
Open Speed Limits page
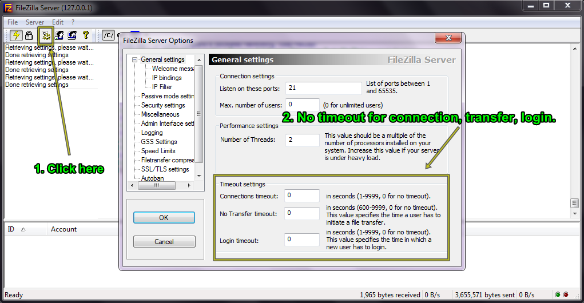point(158,151)
